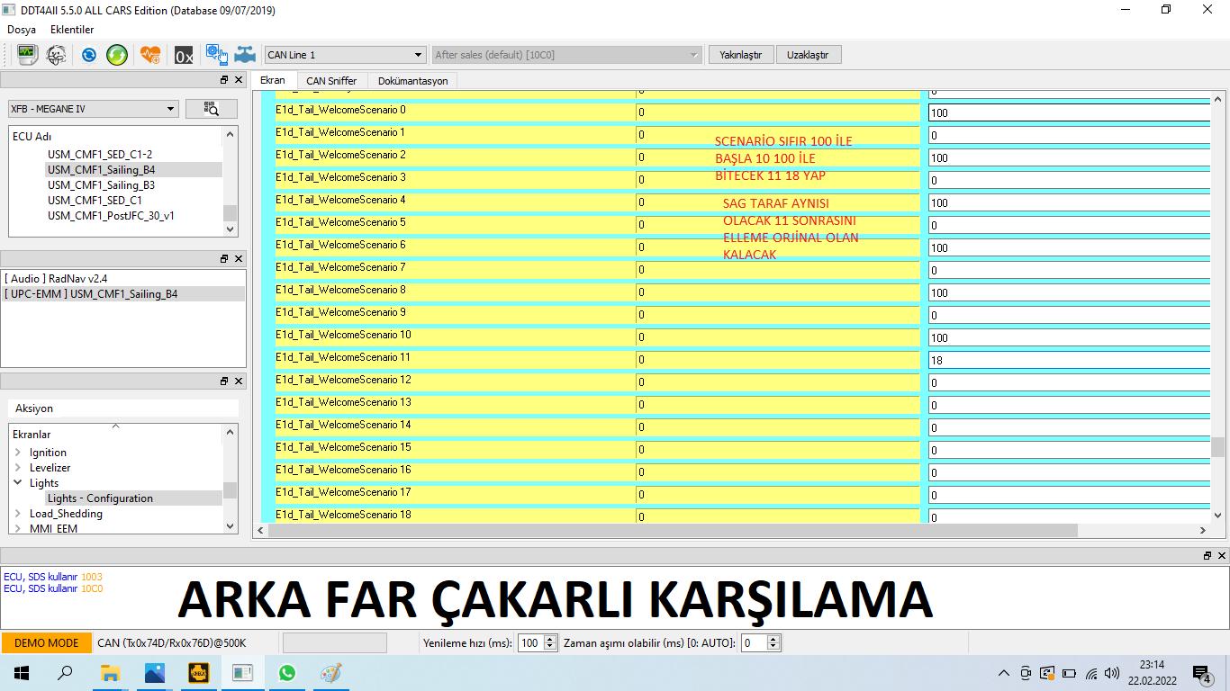
Task: Open the Eklentiler menu
Action: [72, 30]
